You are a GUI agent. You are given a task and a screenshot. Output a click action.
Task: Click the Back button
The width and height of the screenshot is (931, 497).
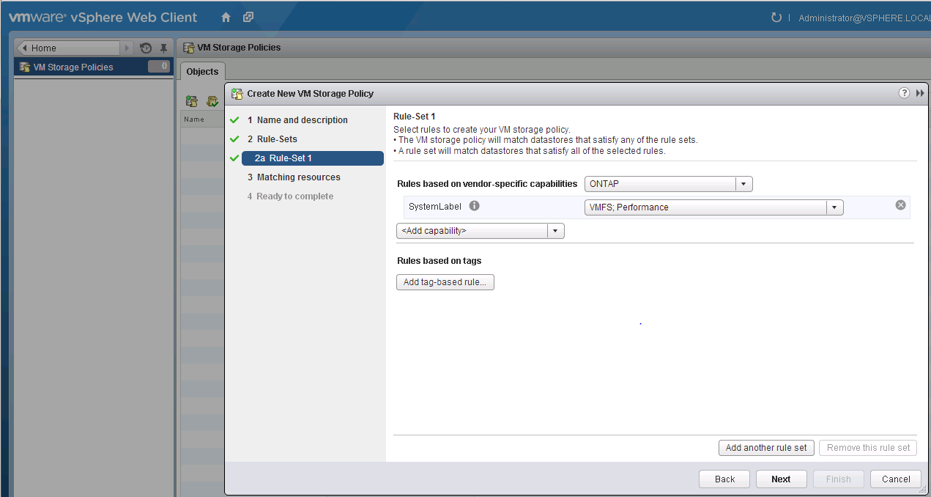[x=725, y=479]
